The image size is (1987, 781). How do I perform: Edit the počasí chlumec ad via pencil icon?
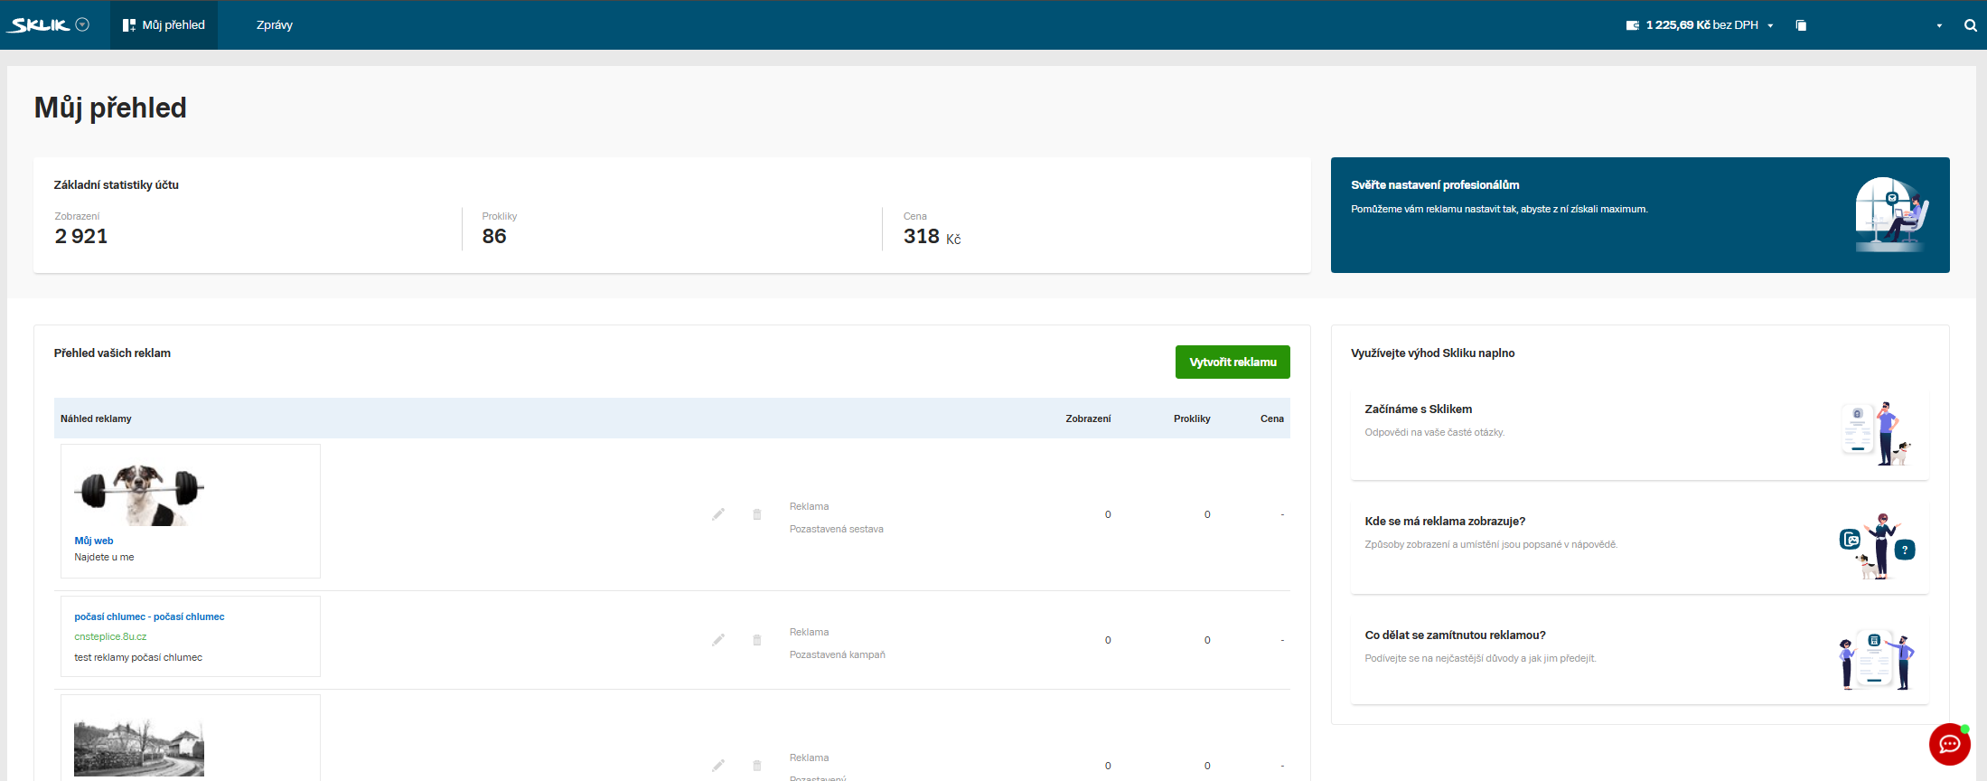point(718,640)
